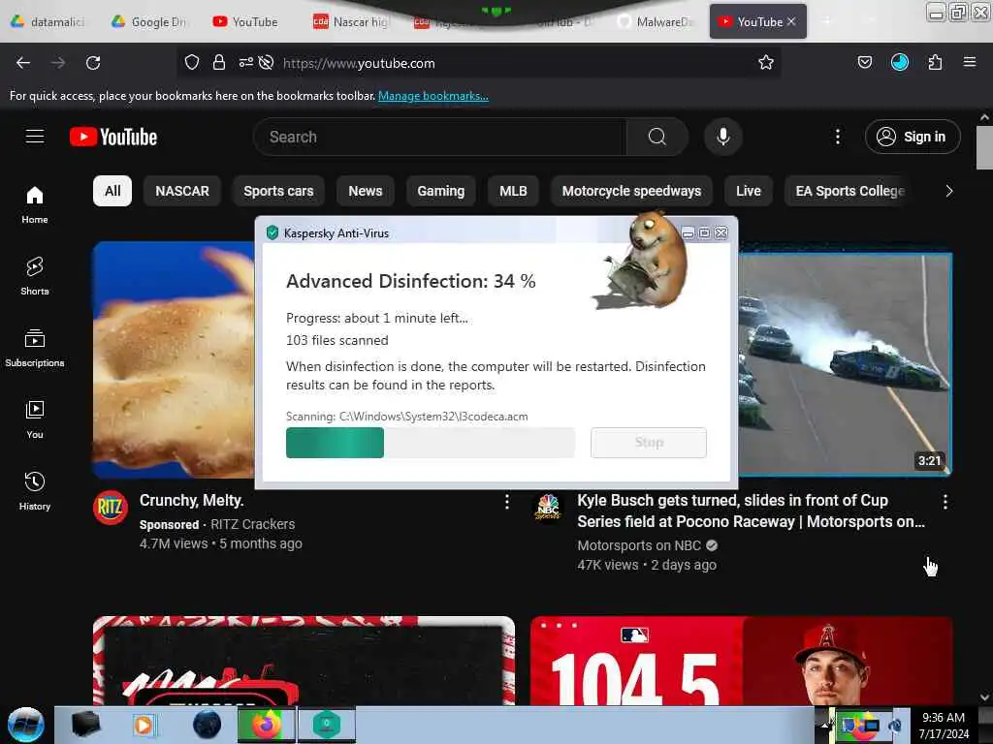The width and height of the screenshot is (993, 744).
Task: Select the Gaming filter chip
Action: (441, 191)
